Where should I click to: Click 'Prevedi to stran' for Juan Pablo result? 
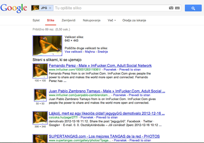[139, 95]
